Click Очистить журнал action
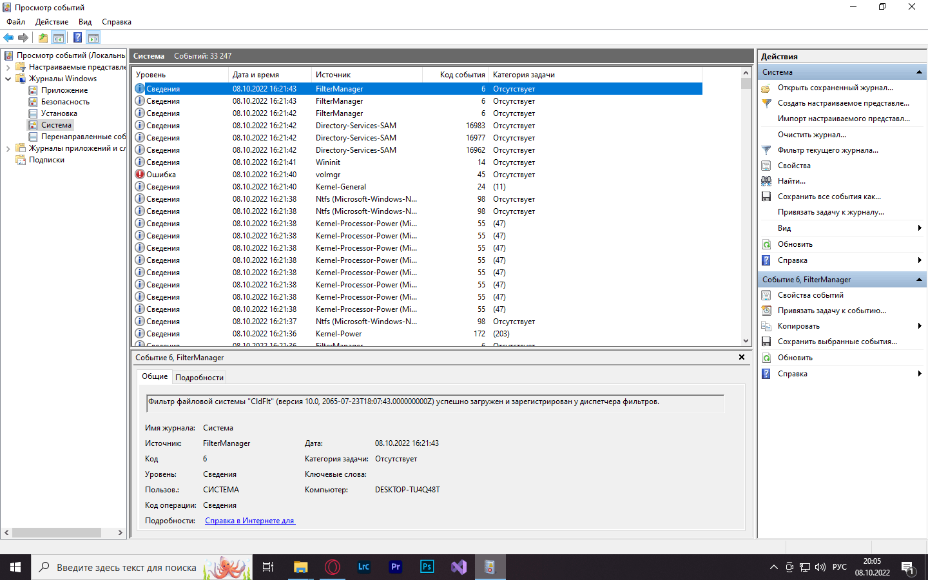This screenshot has width=928, height=580. [x=812, y=135]
